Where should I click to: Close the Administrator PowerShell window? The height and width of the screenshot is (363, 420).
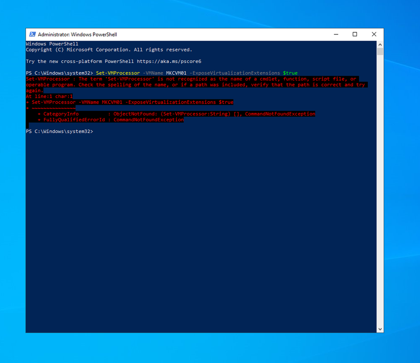tap(374, 34)
